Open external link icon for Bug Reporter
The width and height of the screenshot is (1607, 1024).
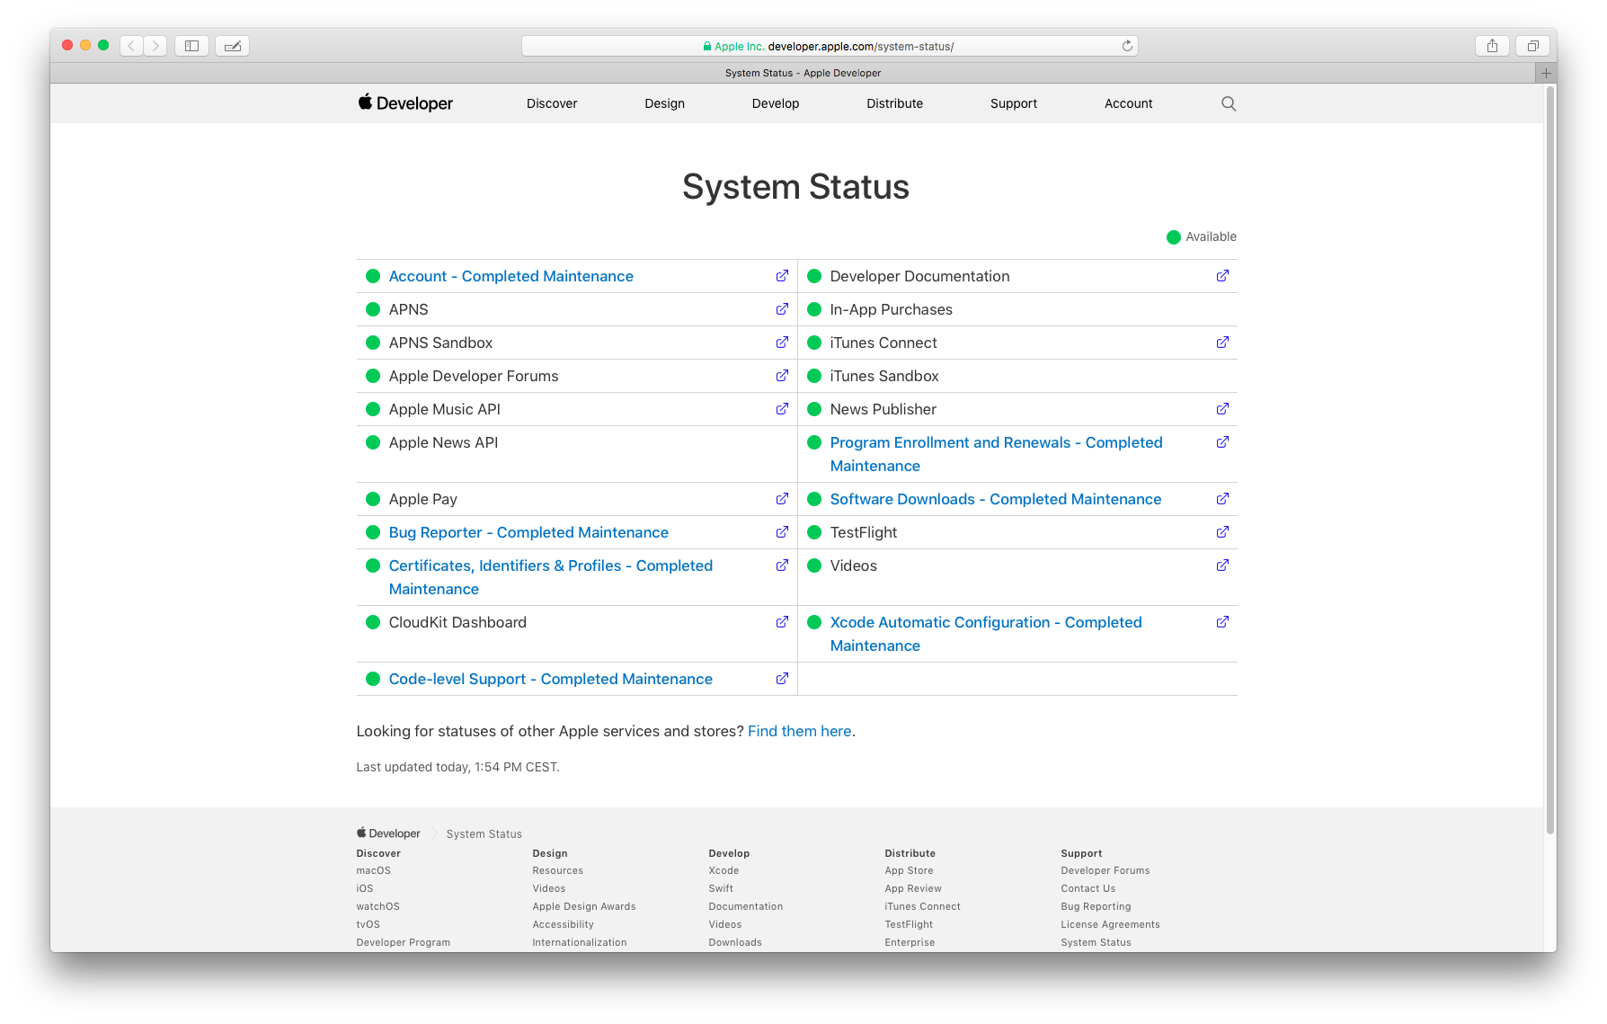click(782, 532)
